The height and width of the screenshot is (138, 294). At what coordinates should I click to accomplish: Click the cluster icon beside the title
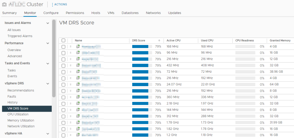point(4,4)
